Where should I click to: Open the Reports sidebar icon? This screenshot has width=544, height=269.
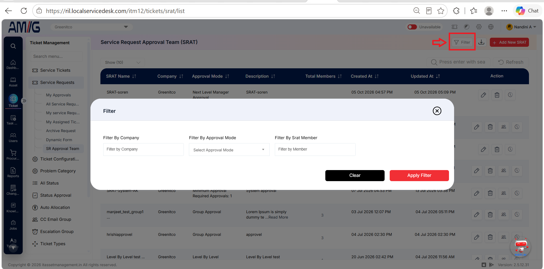(13, 173)
